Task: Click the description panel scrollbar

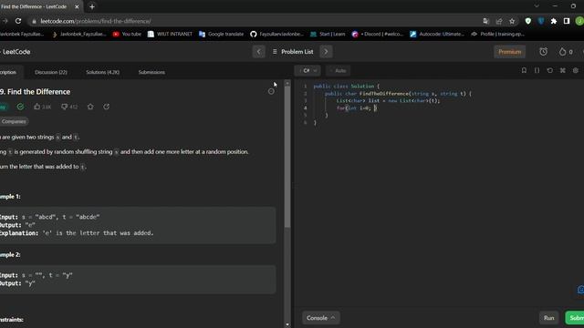Action: [x=287, y=158]
